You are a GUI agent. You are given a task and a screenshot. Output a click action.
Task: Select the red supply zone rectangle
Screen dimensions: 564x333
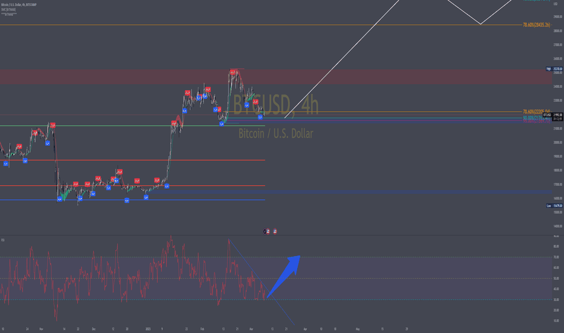pyautogui.click(x=276, y=77)
